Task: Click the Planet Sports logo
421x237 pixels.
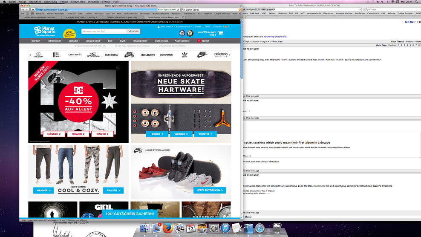Action: pos(45,31)
